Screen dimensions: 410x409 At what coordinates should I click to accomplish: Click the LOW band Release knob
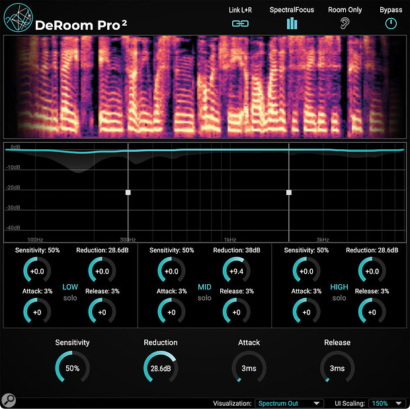click(102, 312)
